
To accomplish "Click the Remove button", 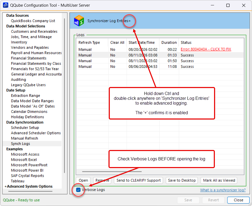I will (102, 180).
